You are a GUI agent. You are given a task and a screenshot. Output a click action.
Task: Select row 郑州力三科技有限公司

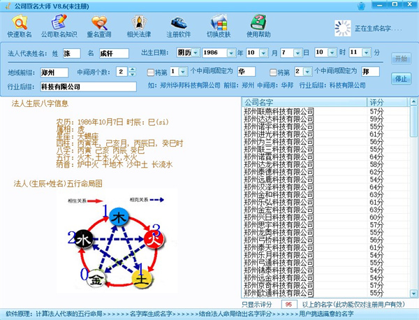325,141
